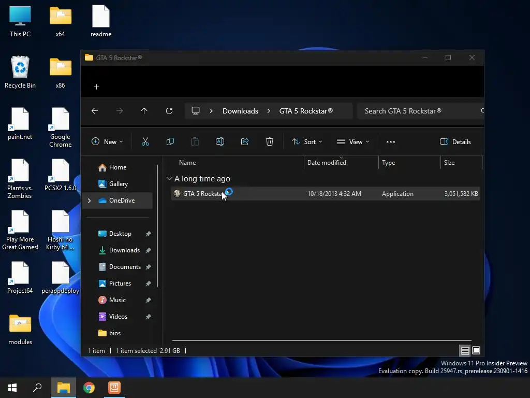This screenshot has height=398, width=530.
Task: Sort by the Name column header
Action: pyautogui.click(x=187, y=163)
